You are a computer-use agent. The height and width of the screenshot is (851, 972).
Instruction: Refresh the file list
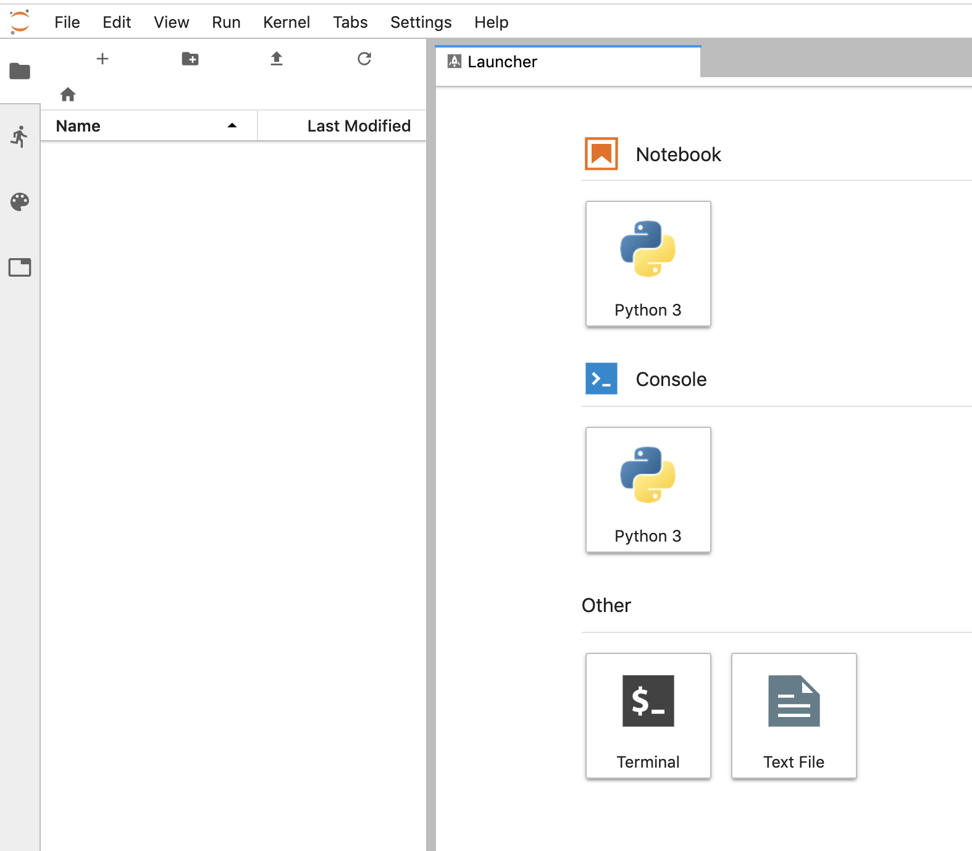pyautogui.click(x=364, y=59)
